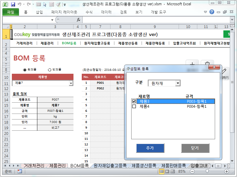Click the vertical scrollbar thumb of the worksheet

232,82
